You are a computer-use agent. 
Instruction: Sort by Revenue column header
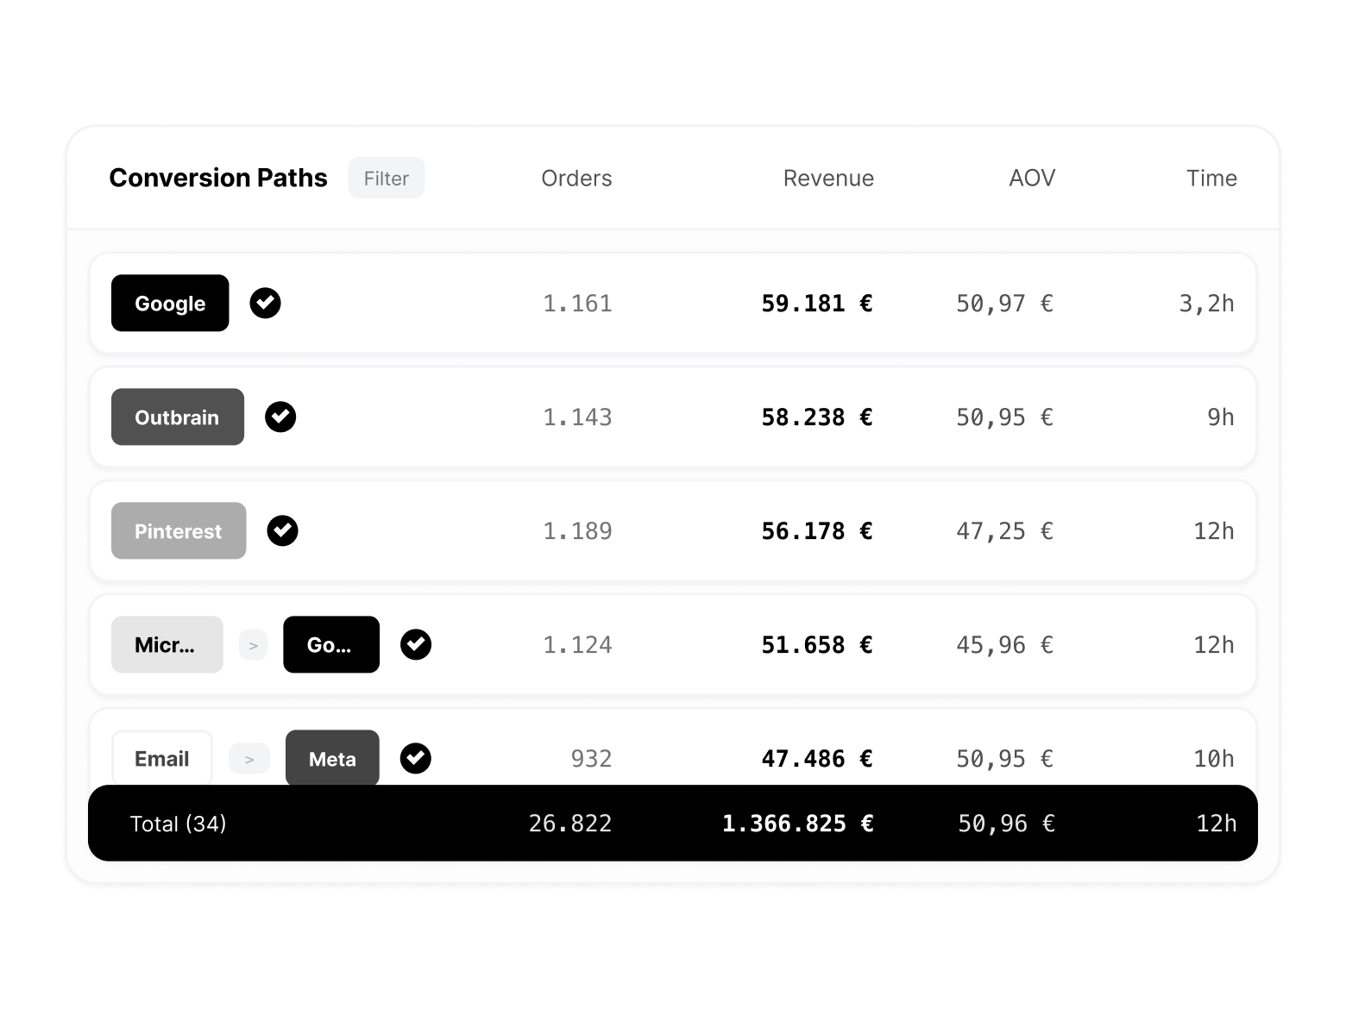(828, 178)
